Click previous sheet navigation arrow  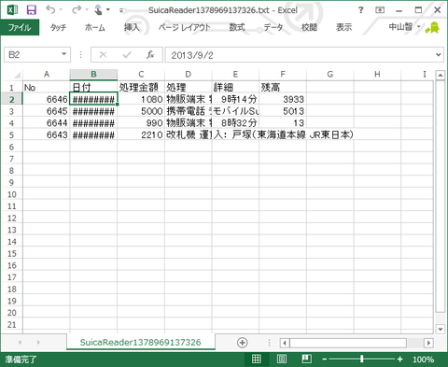[20, 343]
